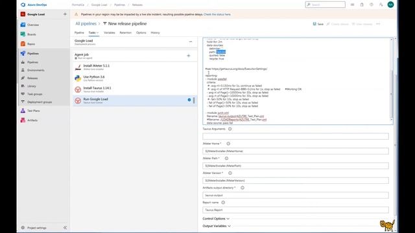
Task: Focus the Taurus Arguments field
Action: [296, 137]
